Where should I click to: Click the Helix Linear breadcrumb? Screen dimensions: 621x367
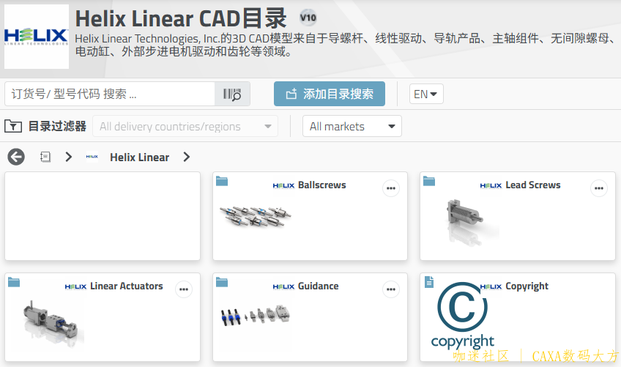coord(139,157)
